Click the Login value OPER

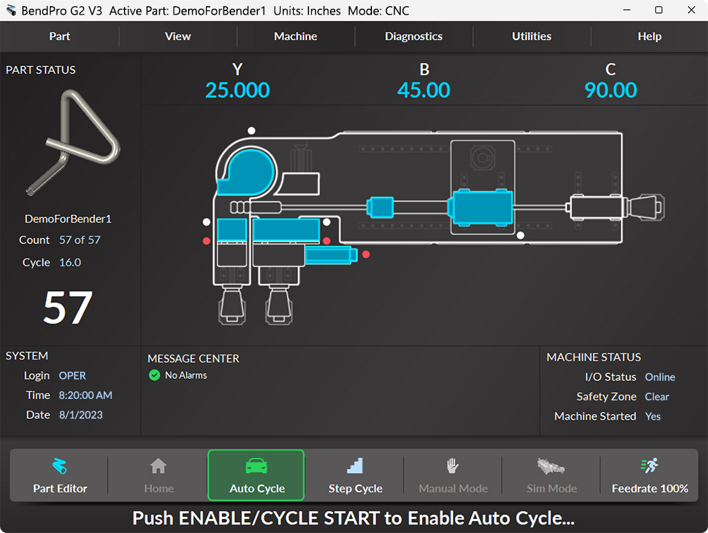coord(72,375)
